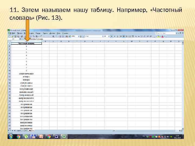This screenshot has height=146, width=195.
Task: Open the Formatting toolbar options arrow
Action: [166, 36]
